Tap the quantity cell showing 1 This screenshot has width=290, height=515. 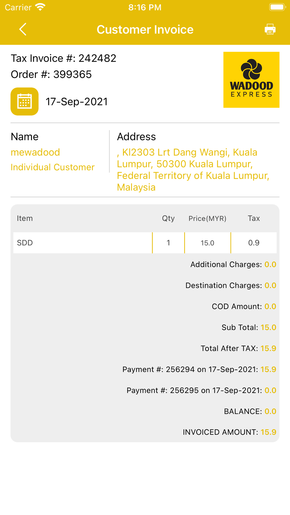[168, 243]
